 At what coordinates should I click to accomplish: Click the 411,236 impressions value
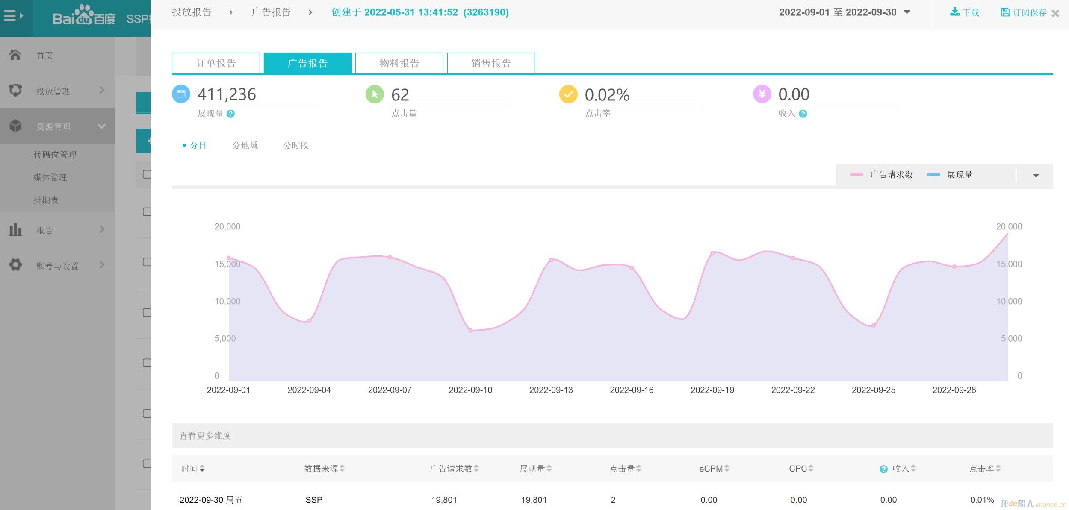tap(227, 94)
